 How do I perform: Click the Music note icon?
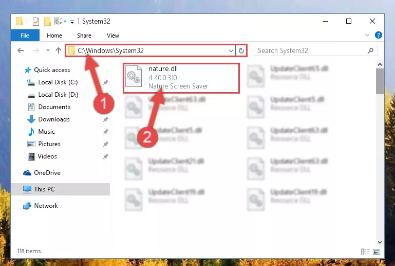pyautogui.click(x=31, y=132)
